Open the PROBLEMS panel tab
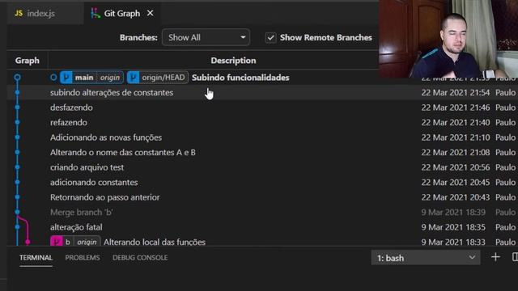The image size is (518, 291). 83,258
